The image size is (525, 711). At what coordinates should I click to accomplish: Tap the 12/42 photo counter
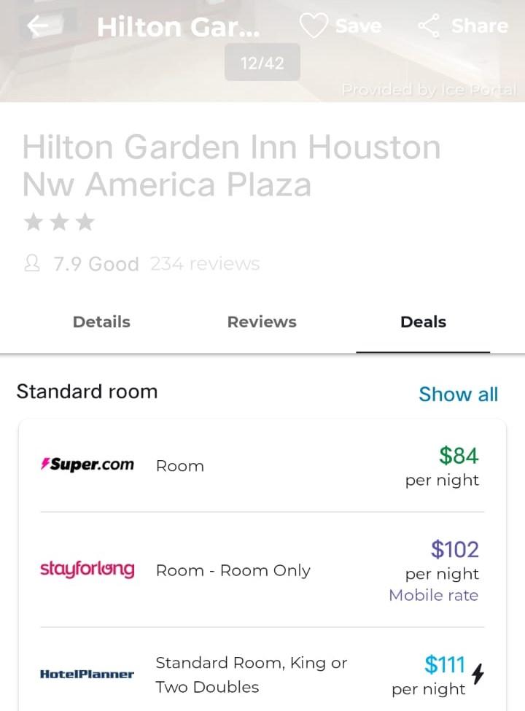(262, 63)
